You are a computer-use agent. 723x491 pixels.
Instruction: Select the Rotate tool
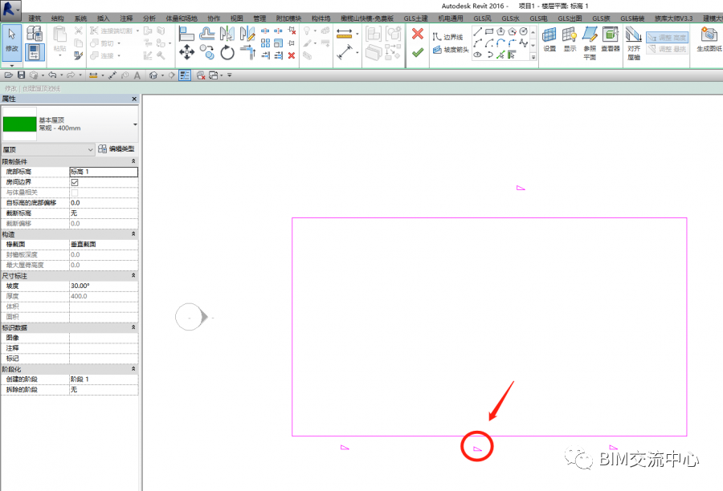(x=227, y=52)
